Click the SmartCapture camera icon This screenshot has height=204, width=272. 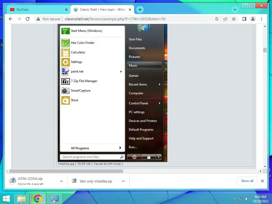(x=66, y=91)
